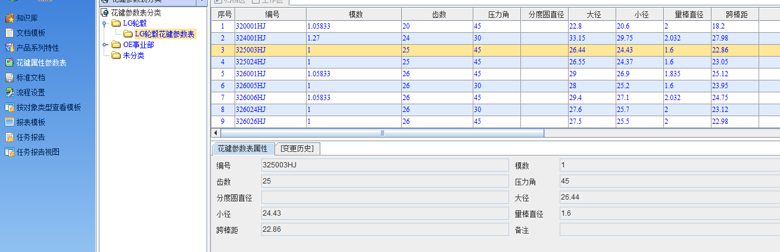Click the 27.98 跨棒距 cell
This screenshot has width=780, height=252.
click(735, 38)
